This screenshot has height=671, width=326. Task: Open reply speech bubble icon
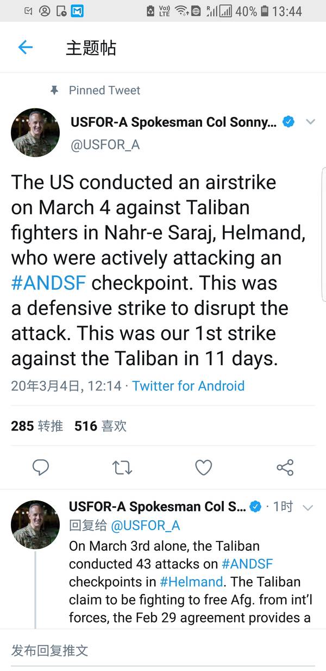[41, 467]
